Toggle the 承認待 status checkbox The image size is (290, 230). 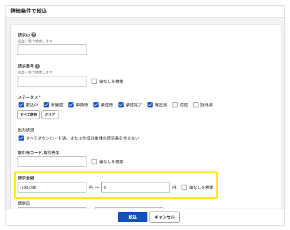coord(96,105)
